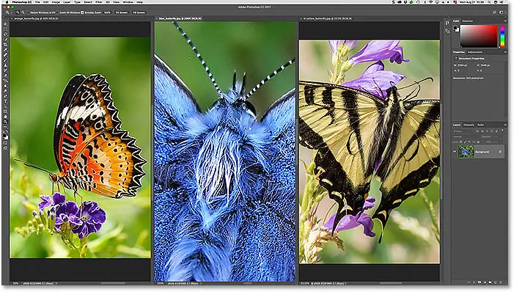Open the search icon in options bar
Viewport: 514px width, 292px height.
(494, 12)
